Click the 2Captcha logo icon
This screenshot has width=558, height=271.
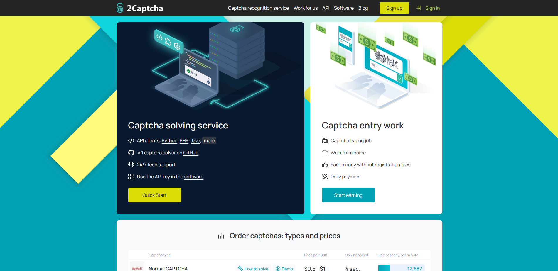[x=119, y=8]
